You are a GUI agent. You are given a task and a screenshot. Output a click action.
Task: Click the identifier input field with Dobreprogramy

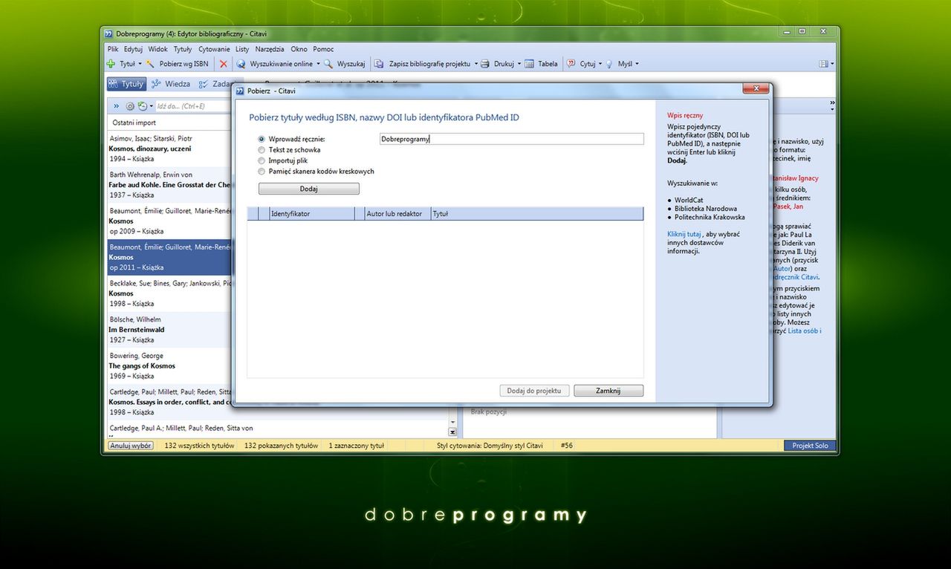click(511, 139)
